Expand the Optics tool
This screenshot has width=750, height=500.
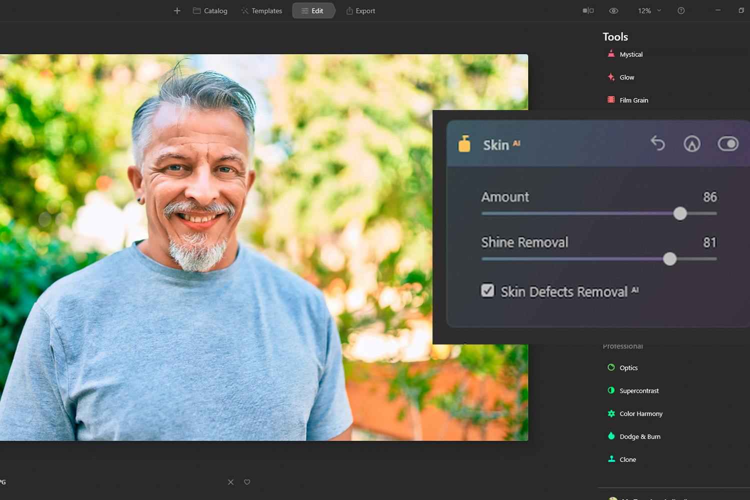pos(628,368)
